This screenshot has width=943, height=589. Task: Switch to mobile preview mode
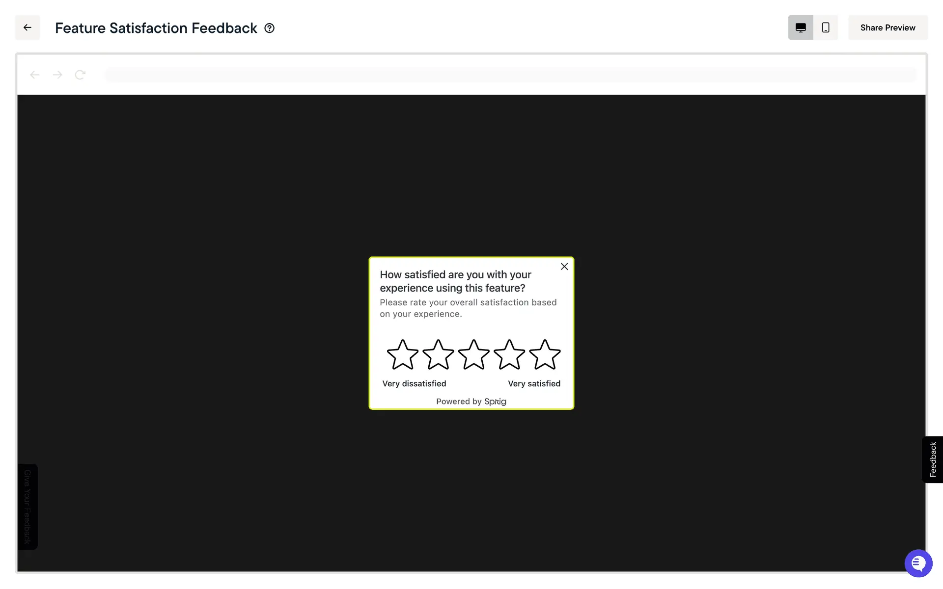pyautogui.click(x=826, y=27)
